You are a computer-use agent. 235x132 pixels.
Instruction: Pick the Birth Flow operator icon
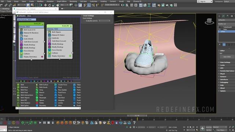click(x=18, y=90)
